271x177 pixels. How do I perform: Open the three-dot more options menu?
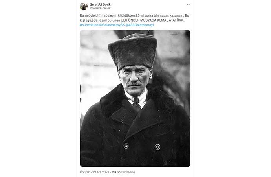[189, 4]
